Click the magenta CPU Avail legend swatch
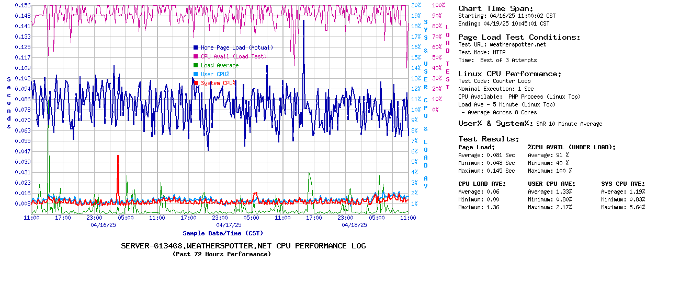 [196, 56]
